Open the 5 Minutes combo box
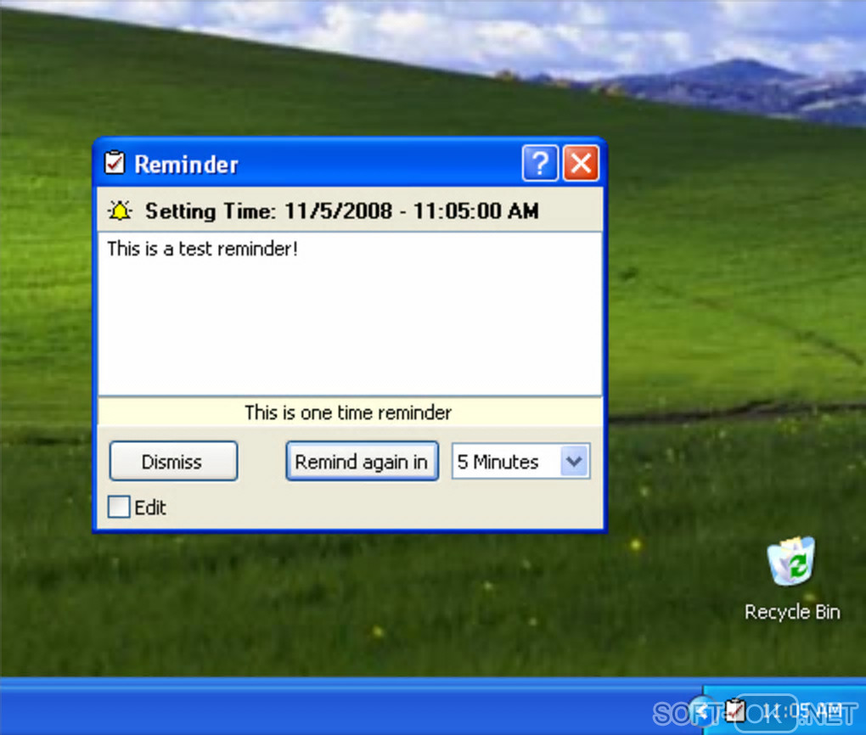866x735 pixels. point(520,461)
